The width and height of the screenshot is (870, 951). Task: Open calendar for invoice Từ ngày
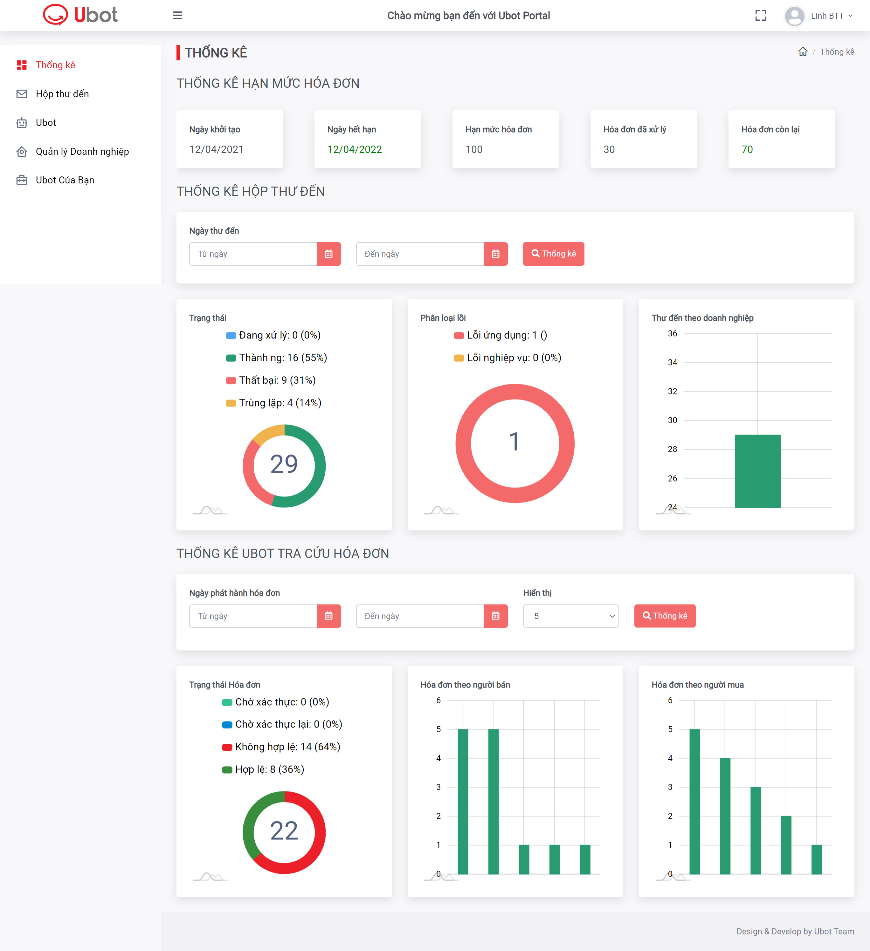(329, 616)
